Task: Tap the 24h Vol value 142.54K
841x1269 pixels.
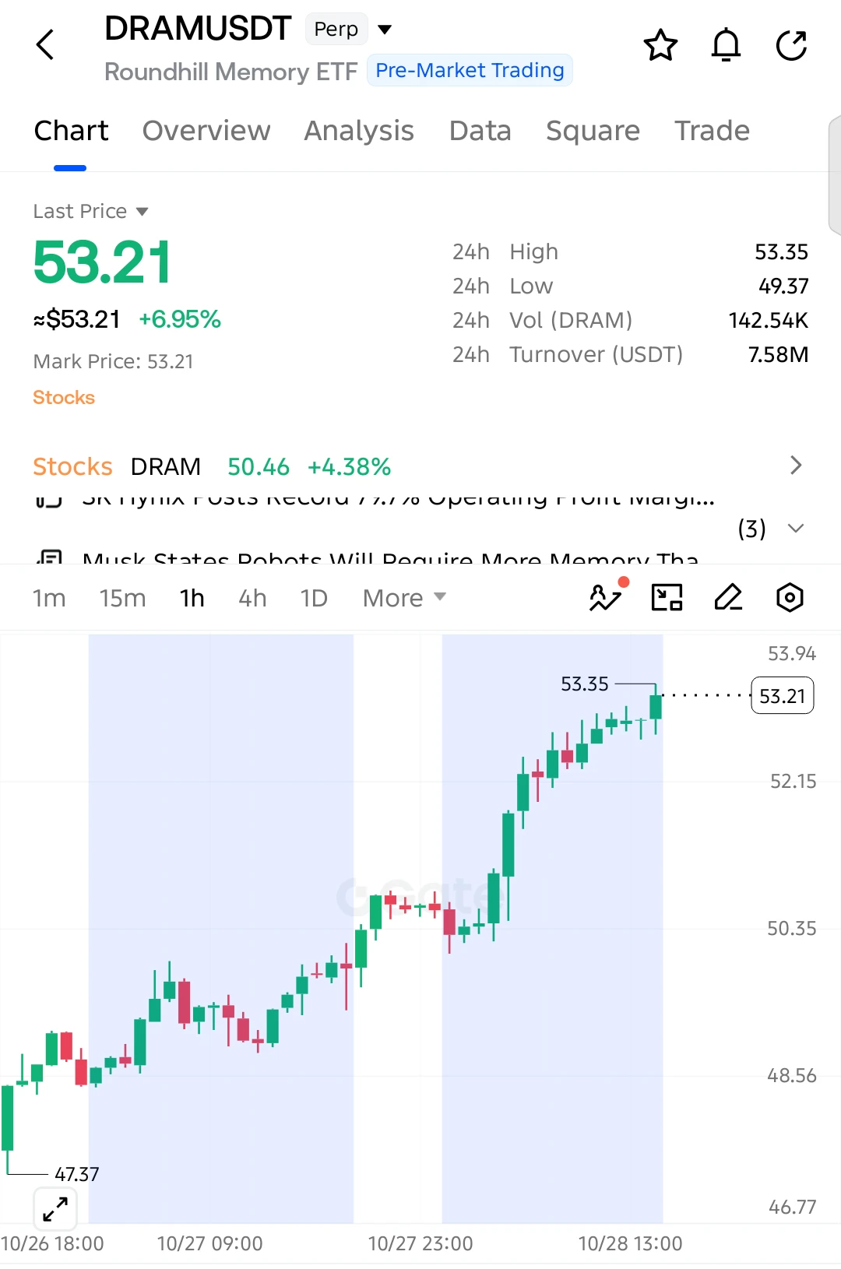Action: tap(769, 321)
